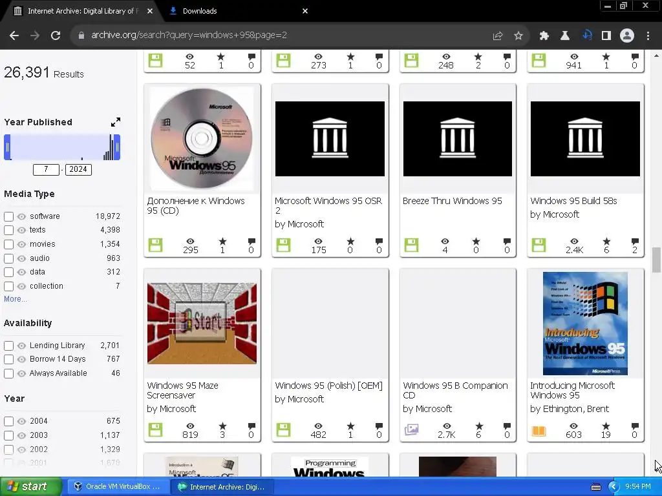
Task: Click the views eye on Дополнение к Windows 95 (CD)
Action: (191, 242)
